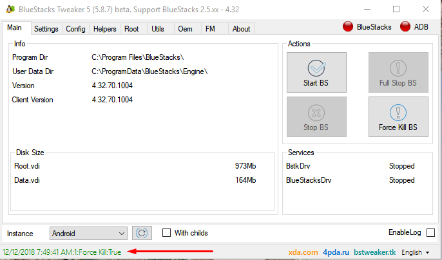442x260 pixels.
Task: Switch to the About tab
Action: [x=241, y=29]
